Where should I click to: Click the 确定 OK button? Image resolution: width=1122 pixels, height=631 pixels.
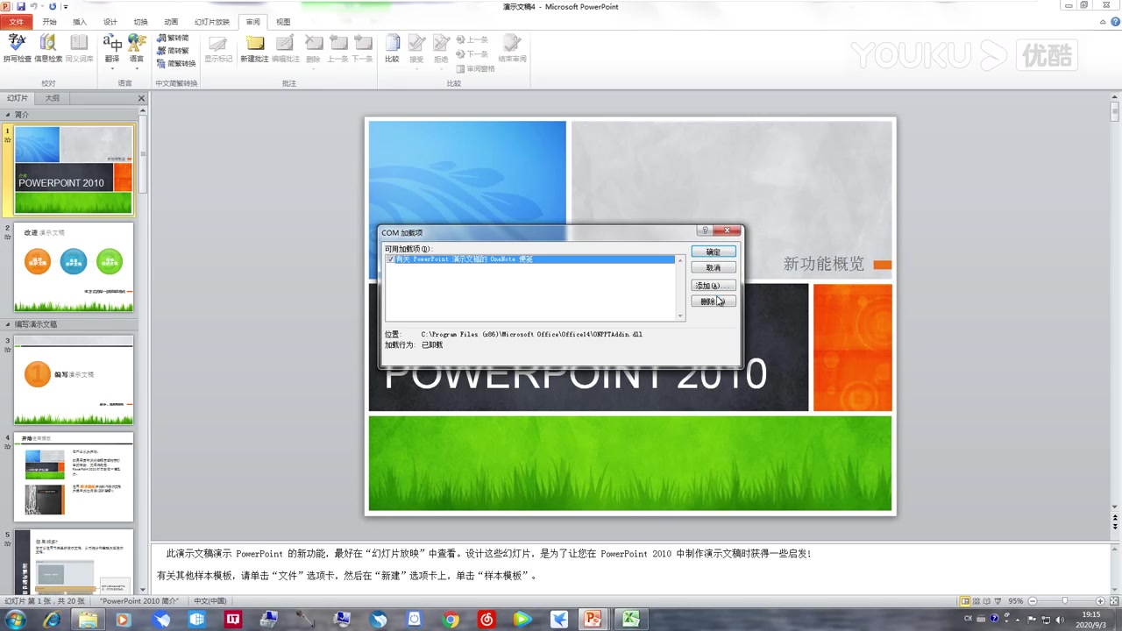tap(713, 252)
